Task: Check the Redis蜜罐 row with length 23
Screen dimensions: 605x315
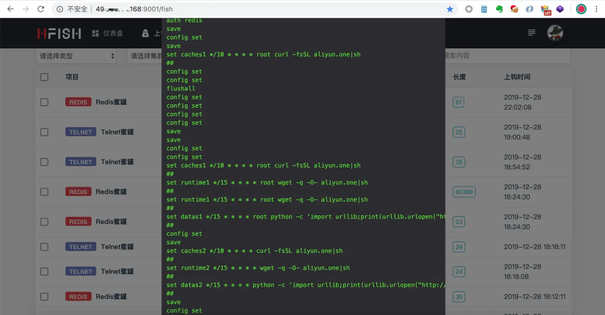Action: pyautogui.click(x=44, y=222)
